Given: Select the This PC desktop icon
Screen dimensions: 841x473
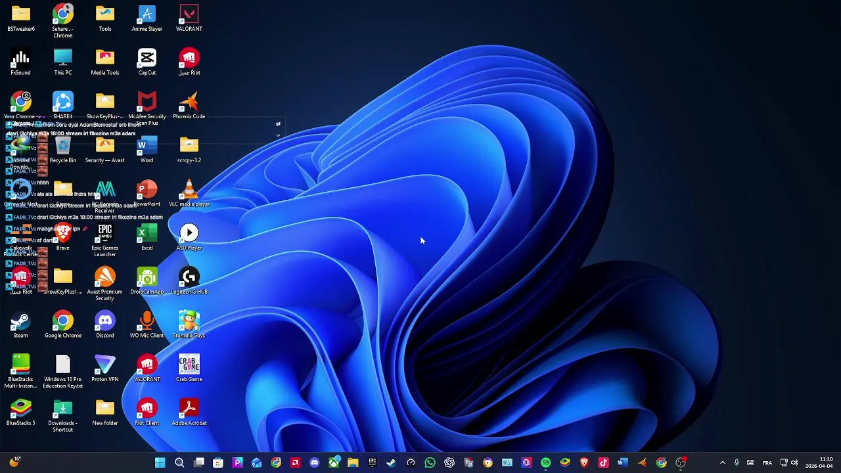Looking at the screenshot, I should tap(63, 62).
